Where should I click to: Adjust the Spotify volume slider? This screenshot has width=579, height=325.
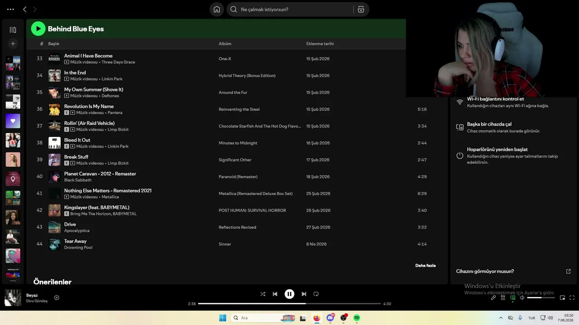pyautogui.click(x=541, y=297)
